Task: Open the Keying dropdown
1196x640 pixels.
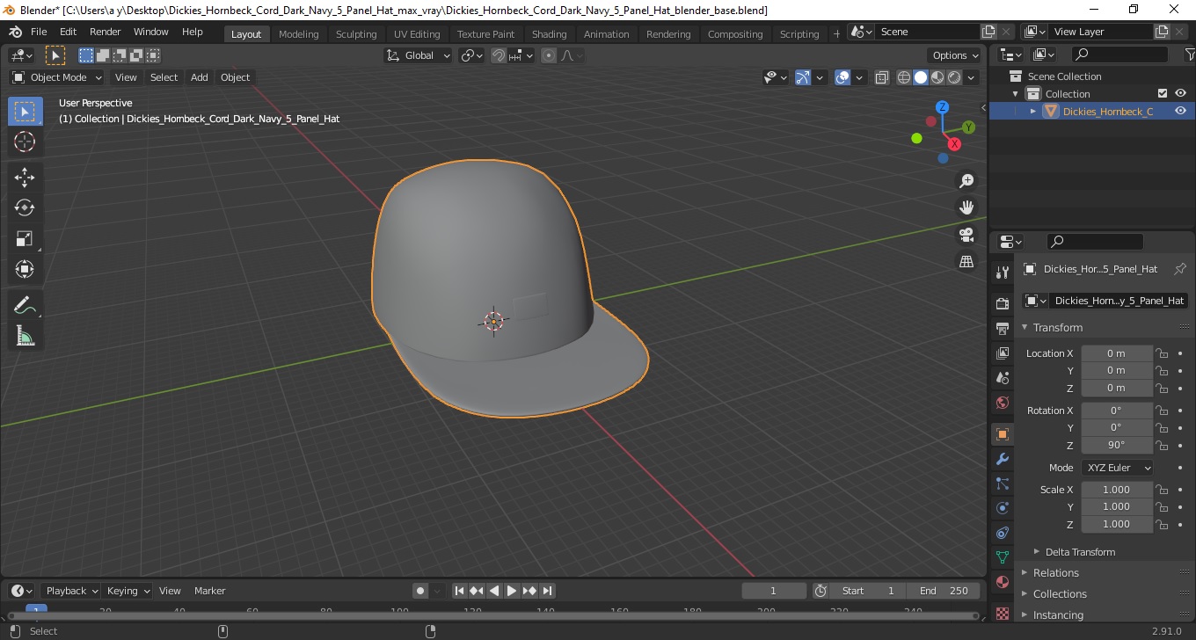Action: pyautogui.click(x=128, y=591)
